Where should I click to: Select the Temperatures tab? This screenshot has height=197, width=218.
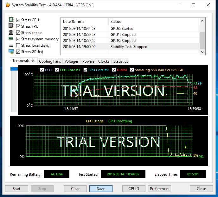pyautogui.click(x=24, y=61)
